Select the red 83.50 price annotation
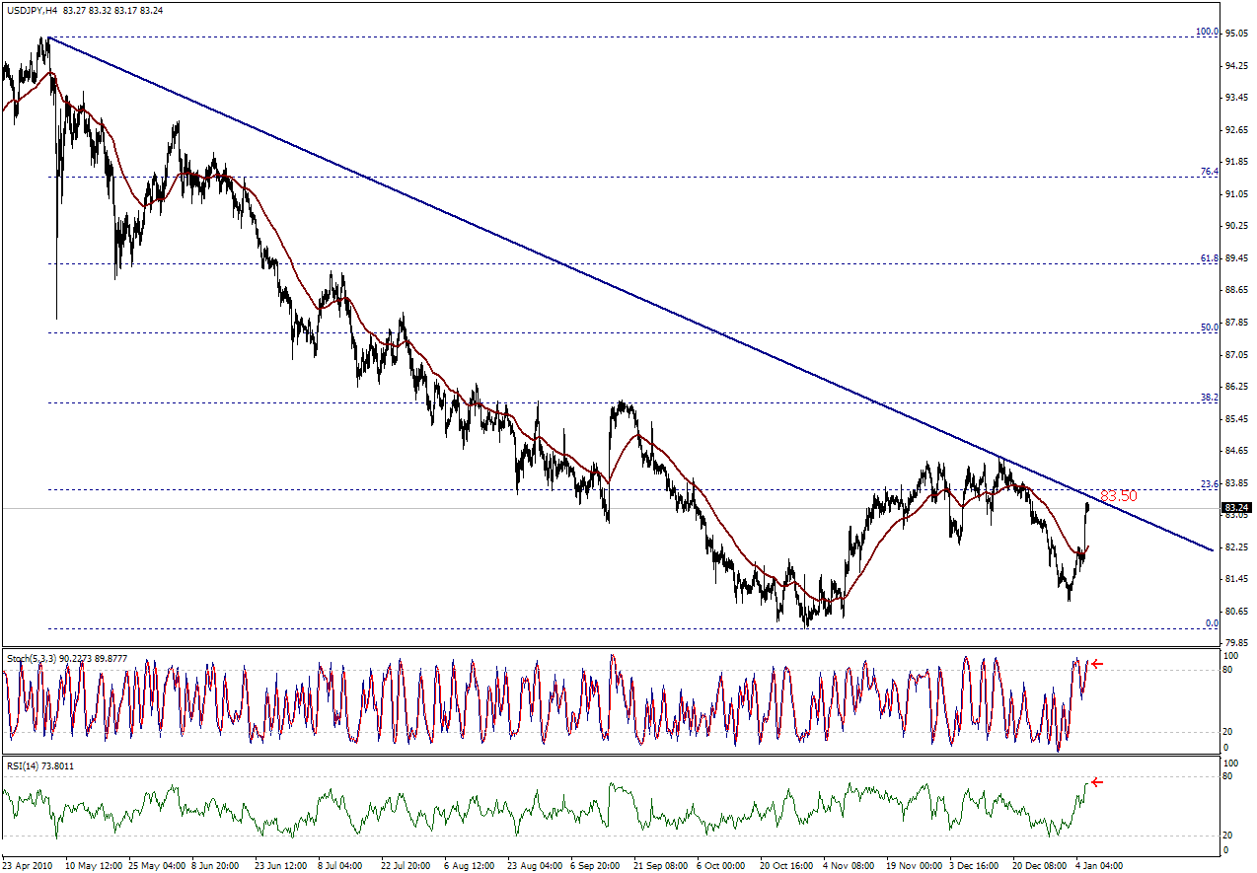1257x873 pixels. (1118, 496)
